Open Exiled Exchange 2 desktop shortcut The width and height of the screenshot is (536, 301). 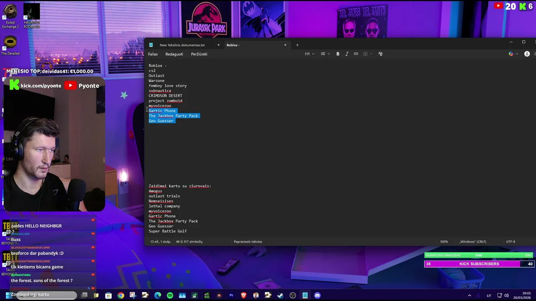pos(10,17)
